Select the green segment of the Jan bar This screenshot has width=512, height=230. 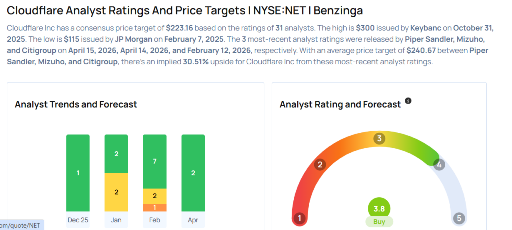[116, 154]
